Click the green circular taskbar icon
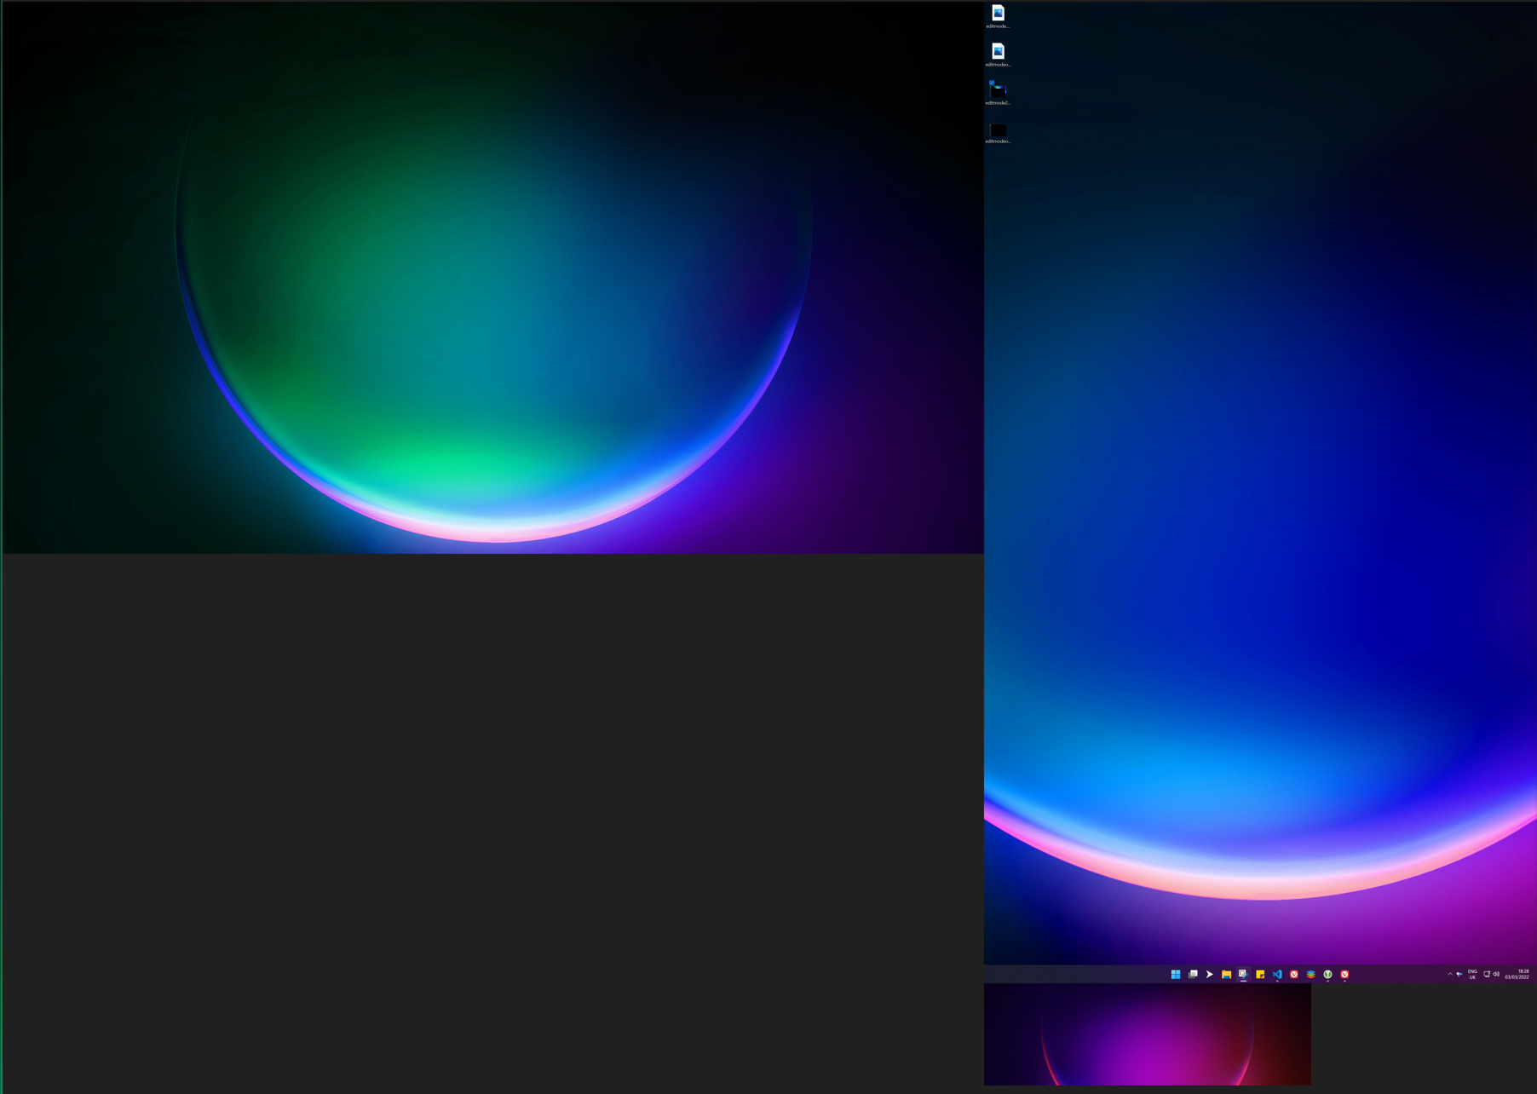This screenshot has height=1094, width=1537. pyautogui.click(x=1327, y=974)
